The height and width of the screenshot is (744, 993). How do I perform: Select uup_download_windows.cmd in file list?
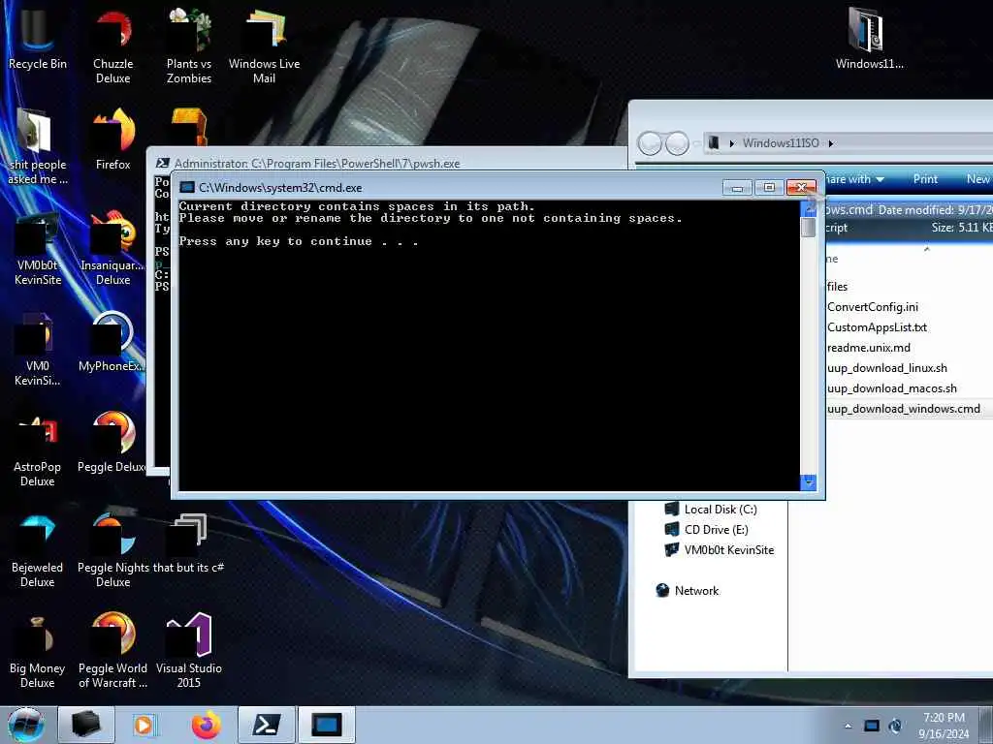tap(904, 409)
